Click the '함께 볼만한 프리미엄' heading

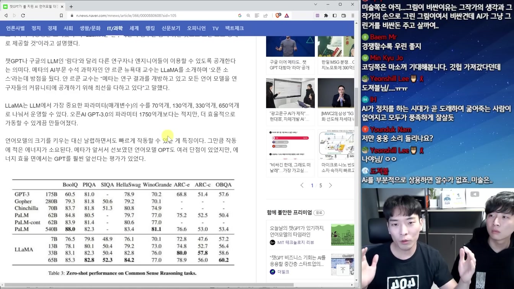pyautogui.click(x=289, y=213)
